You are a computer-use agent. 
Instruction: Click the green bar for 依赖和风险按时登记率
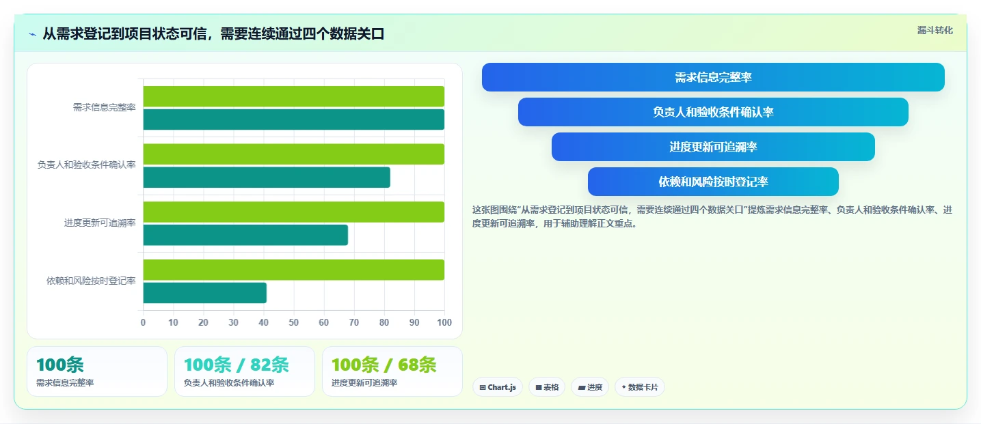tap(293, 270)
